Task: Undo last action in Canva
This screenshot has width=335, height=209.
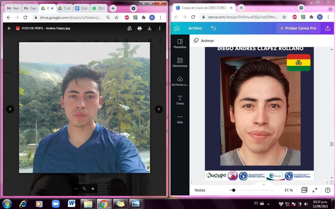Action: (214, 28)
